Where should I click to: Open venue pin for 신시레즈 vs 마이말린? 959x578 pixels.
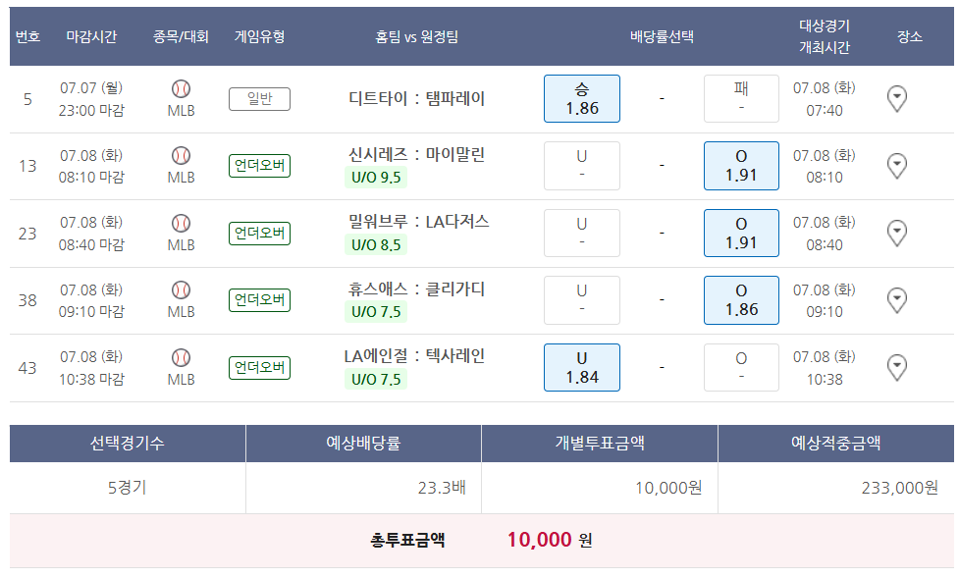click(896, 166)
